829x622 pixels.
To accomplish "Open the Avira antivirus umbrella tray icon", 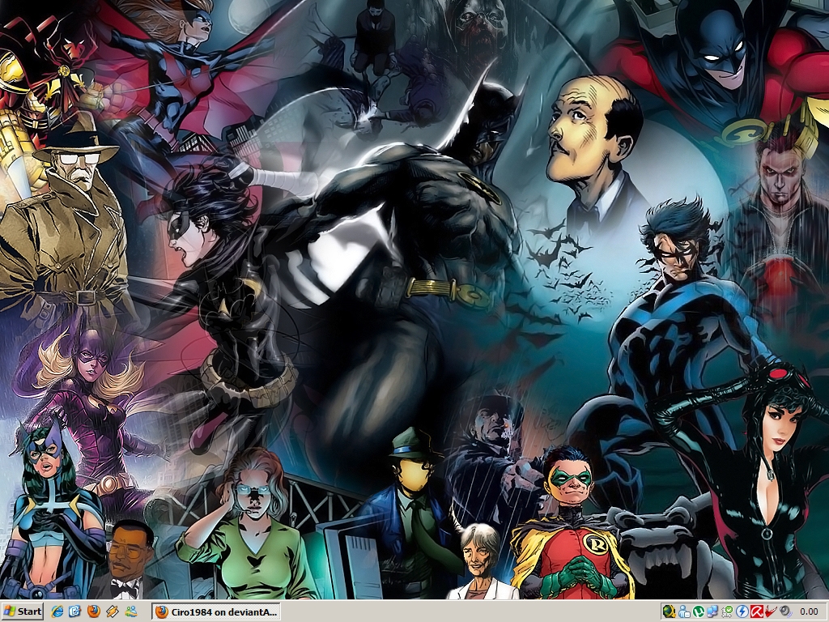I will click(757, 611).
